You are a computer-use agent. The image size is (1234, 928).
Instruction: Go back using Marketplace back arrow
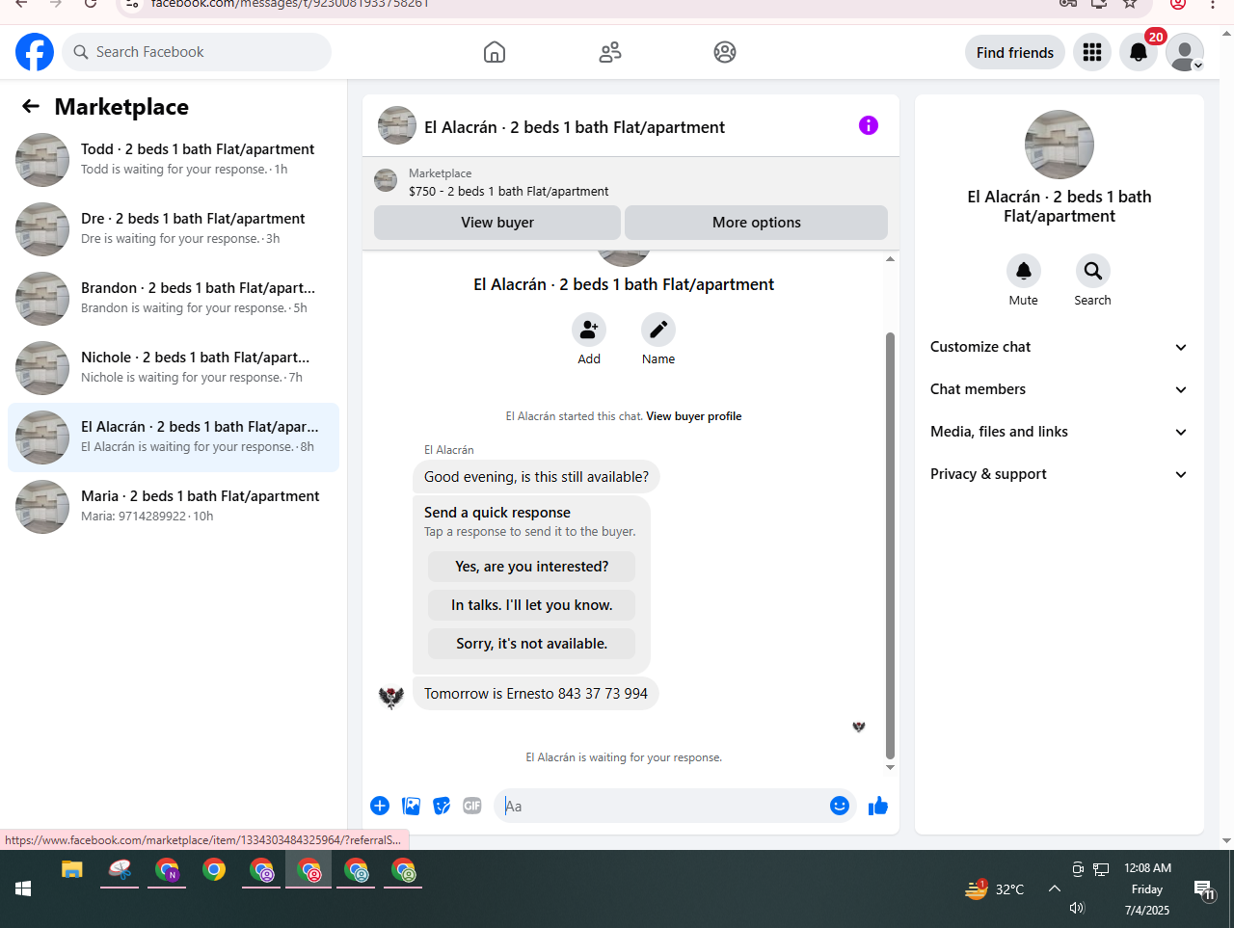coord(31,106)
